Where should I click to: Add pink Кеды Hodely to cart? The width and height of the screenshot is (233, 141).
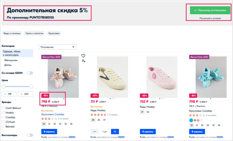(x=148, y=132)
